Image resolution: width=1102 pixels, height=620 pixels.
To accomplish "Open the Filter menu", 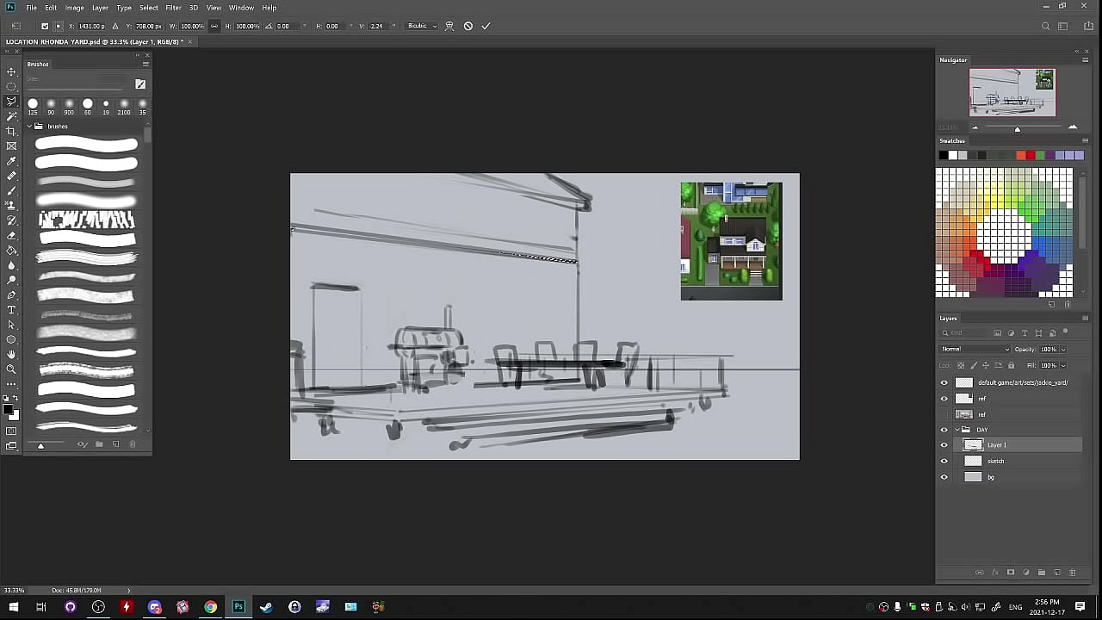I will pos(173,8).
